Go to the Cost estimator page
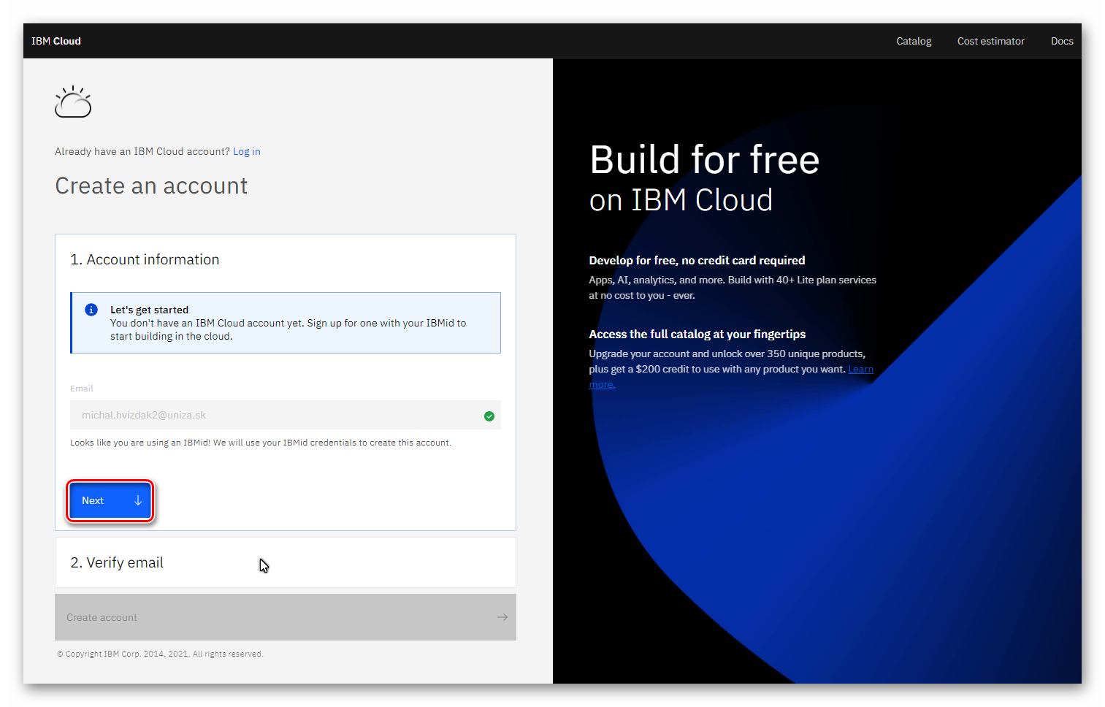This screenshot has height=707, width=1105. [990, 41]
